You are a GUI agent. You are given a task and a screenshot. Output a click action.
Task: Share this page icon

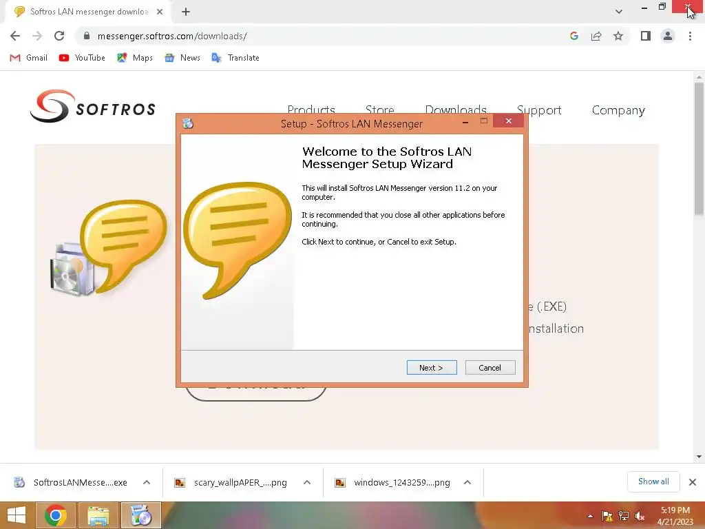(x=596, y=36)
